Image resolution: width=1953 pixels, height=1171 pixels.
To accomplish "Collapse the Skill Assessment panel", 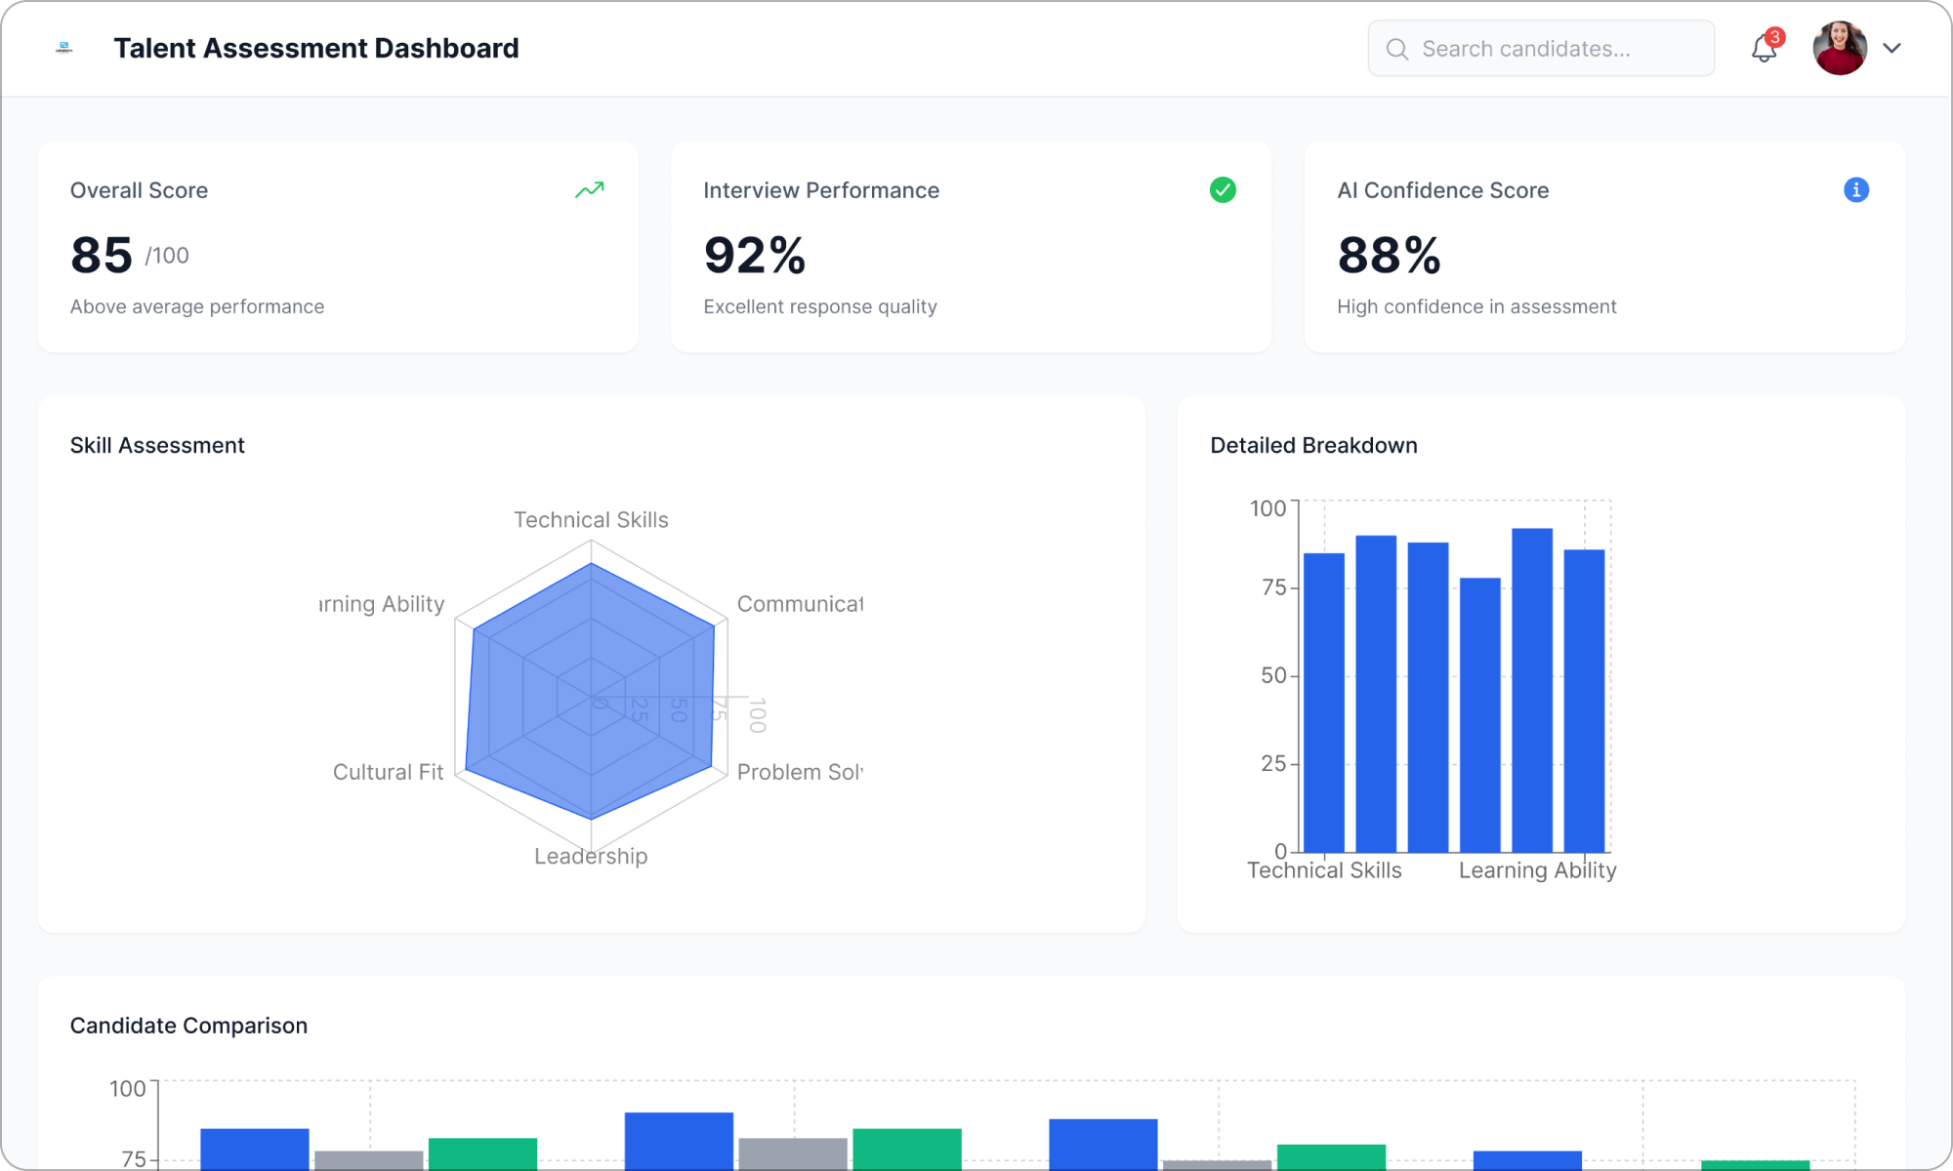I will pos(157,445).
